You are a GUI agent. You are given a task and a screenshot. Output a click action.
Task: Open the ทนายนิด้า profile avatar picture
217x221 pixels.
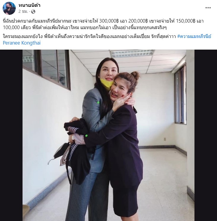click(9, 8)
